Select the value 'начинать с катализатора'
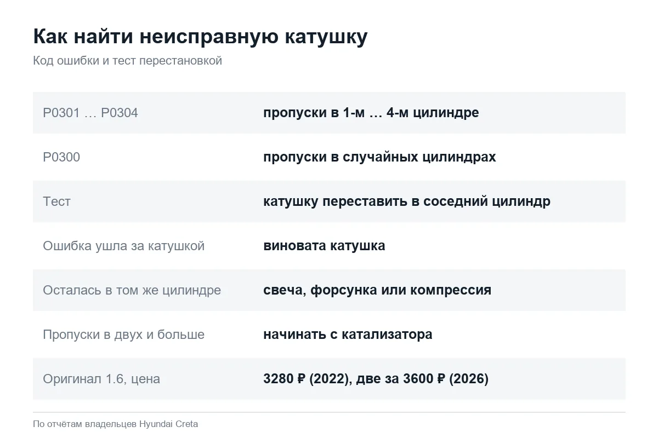The width and height of the screenshot is (658, 438). pyautogui.click(x=348, y=335)
